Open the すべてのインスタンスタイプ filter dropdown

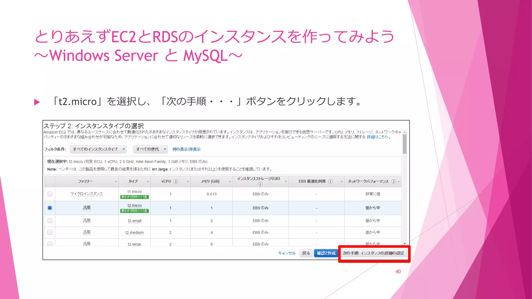point(98,149)
